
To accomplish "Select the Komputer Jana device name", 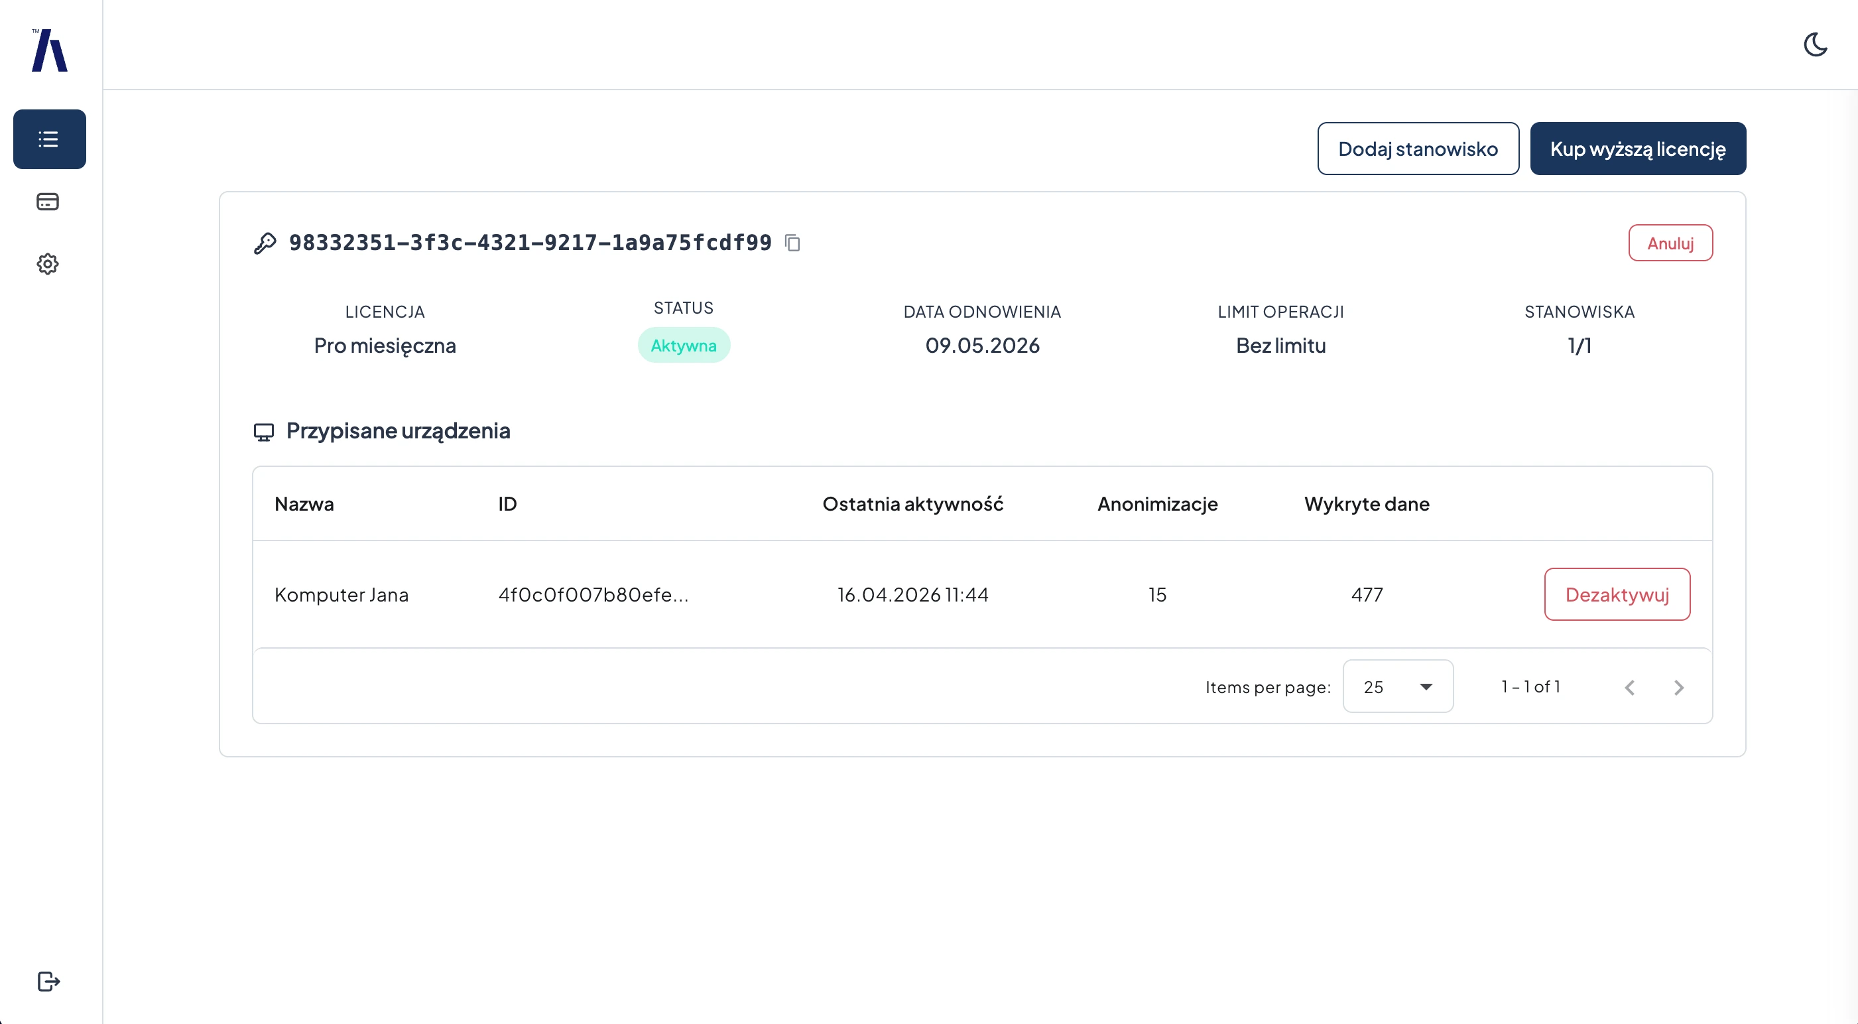I will pyautogui.click(x=341, y=595).
